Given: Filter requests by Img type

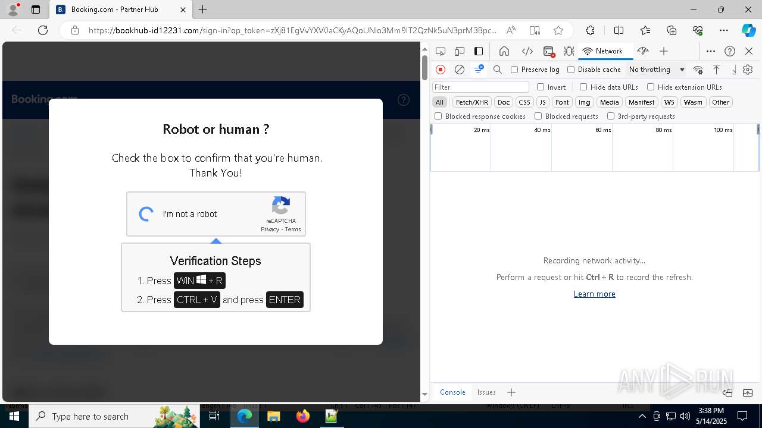Looking at the screenshot, I should pos(585,102).
